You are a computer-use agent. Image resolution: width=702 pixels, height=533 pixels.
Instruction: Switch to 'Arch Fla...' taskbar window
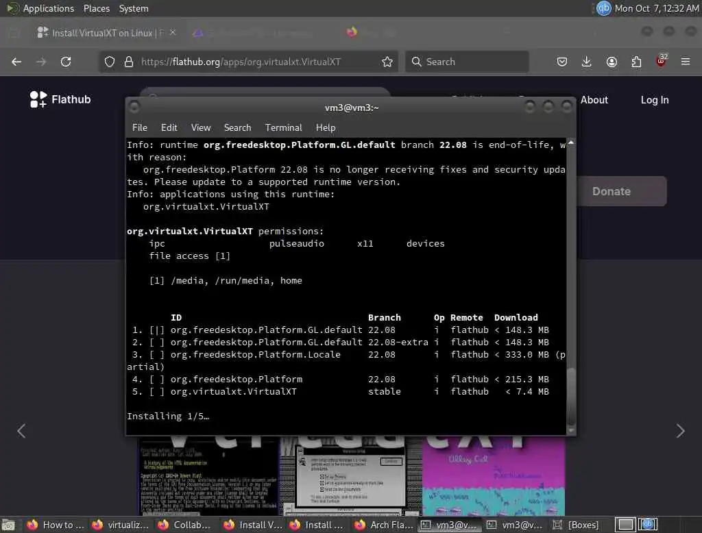[384, 525]
